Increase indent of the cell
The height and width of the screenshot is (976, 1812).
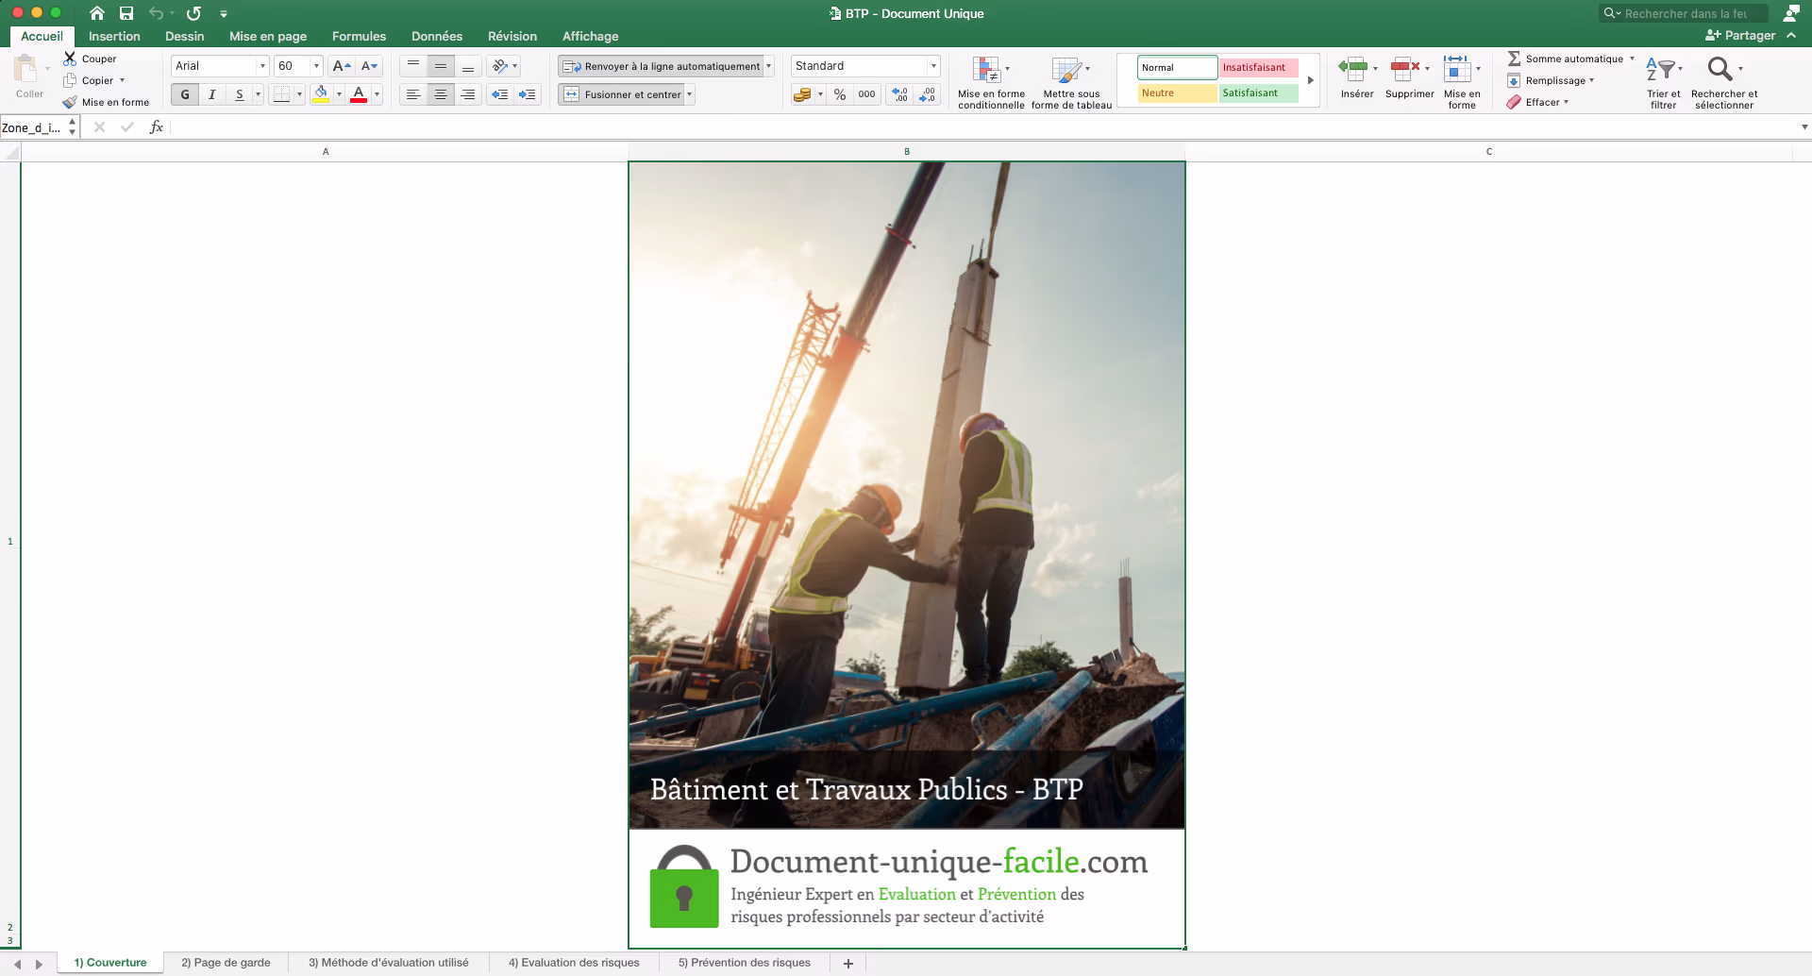point(528,94)
